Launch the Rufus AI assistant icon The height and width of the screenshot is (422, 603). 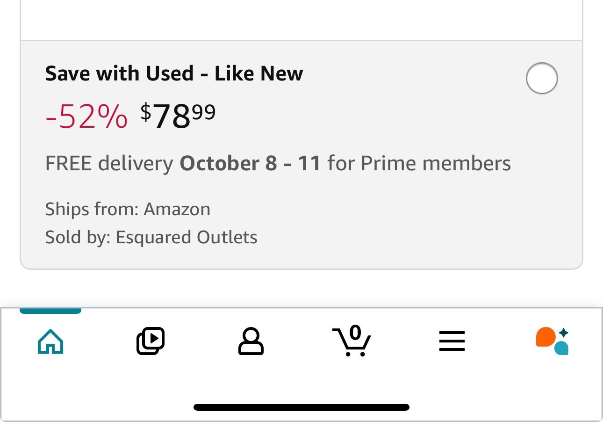pyautogui.click(x=552, y=342)
